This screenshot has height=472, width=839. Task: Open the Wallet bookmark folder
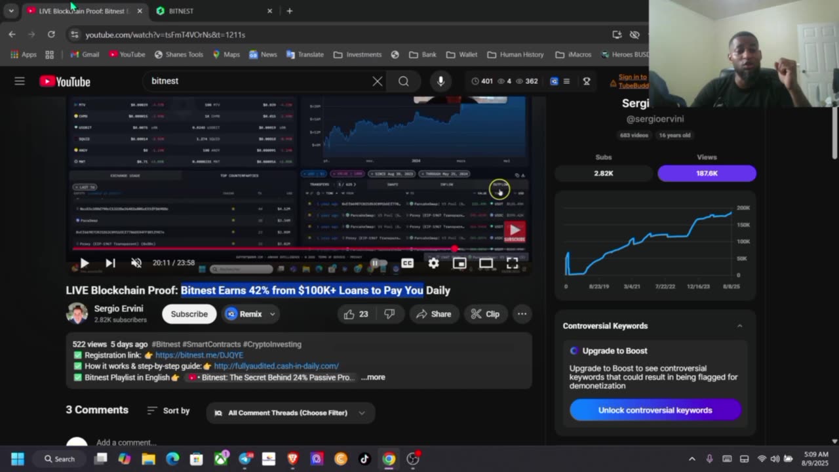pos(461,54)
